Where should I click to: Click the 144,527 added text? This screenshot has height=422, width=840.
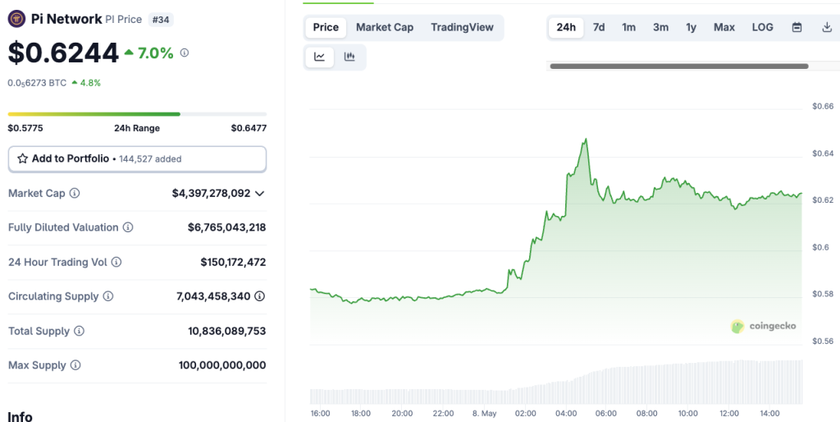coord(150,158)
